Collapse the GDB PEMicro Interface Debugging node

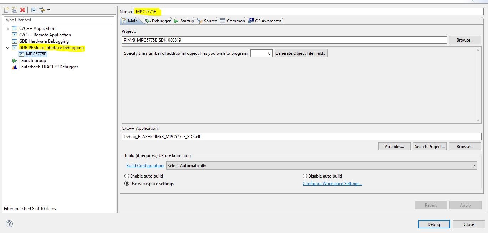click(7, 48)
